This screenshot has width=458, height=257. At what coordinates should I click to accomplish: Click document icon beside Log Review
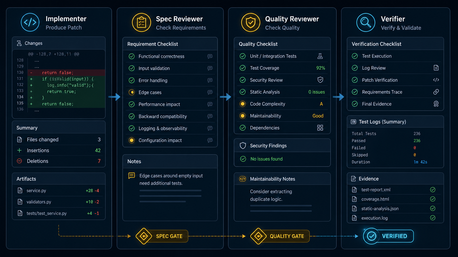pos(436,68)
